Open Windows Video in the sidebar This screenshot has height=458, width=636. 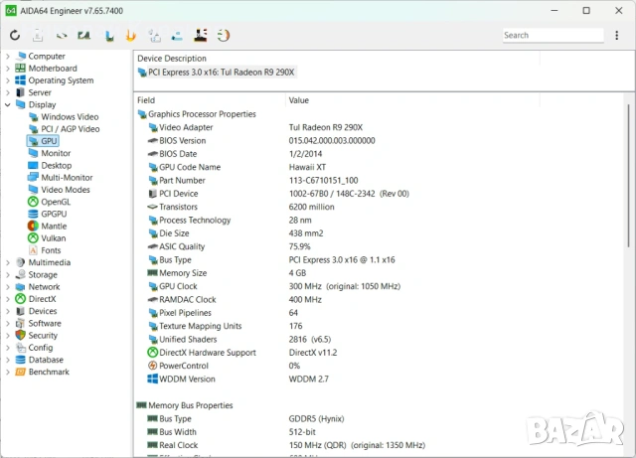pos(69,117)
